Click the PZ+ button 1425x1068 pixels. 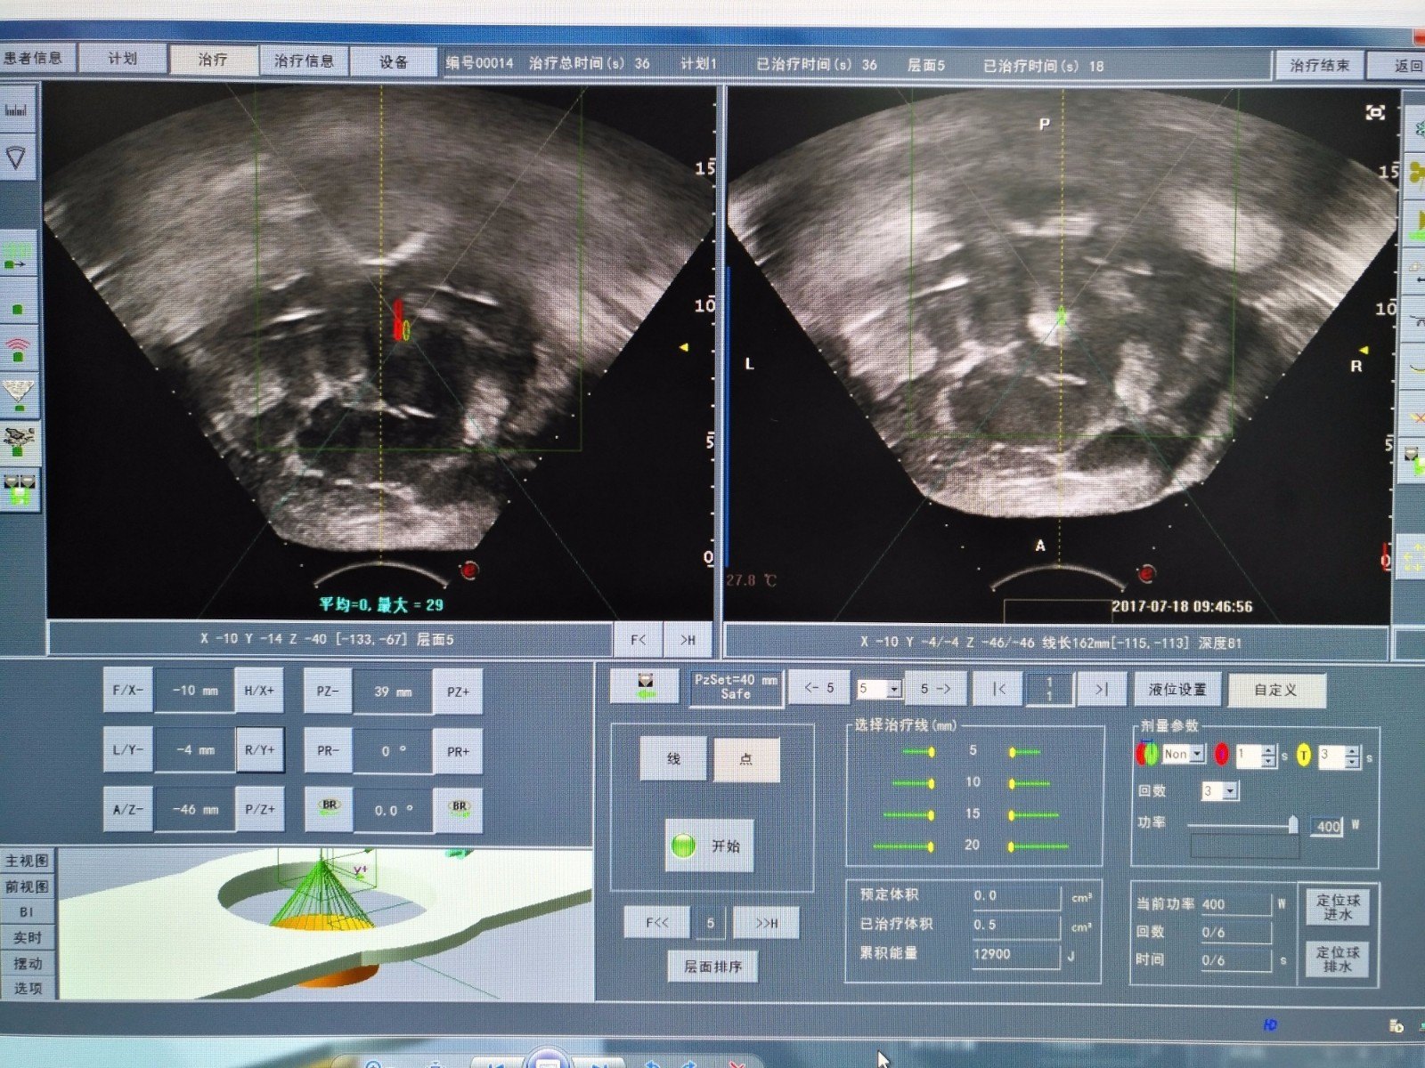click(x=458, y=692)
